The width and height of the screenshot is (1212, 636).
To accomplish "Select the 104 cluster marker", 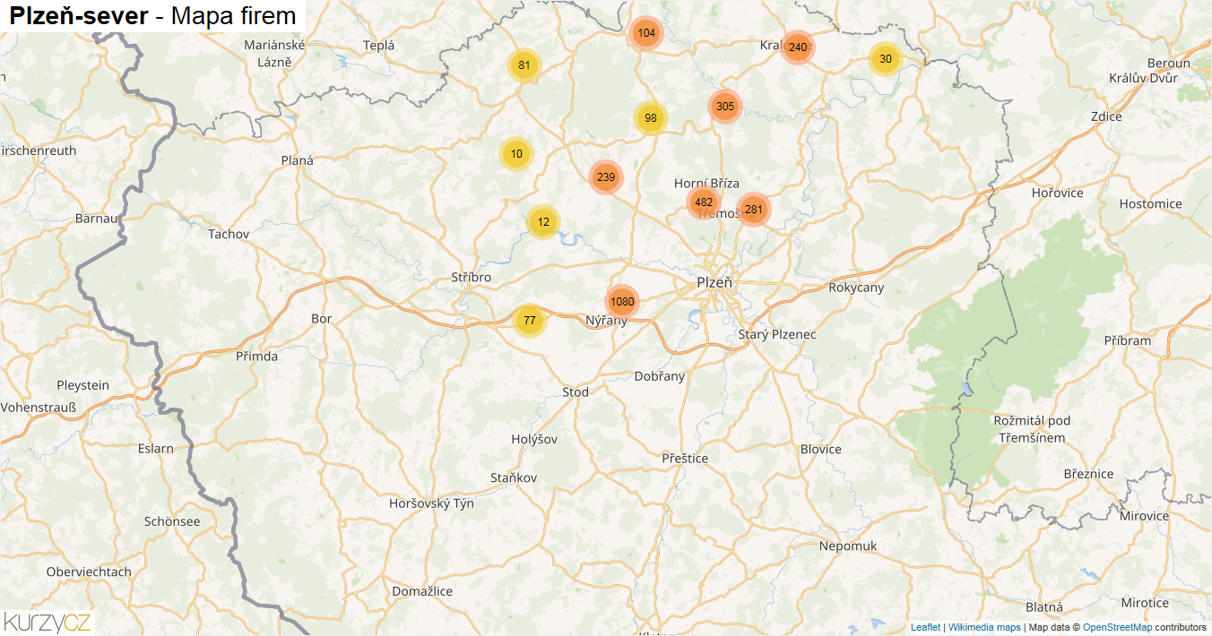I will [645, 33].
